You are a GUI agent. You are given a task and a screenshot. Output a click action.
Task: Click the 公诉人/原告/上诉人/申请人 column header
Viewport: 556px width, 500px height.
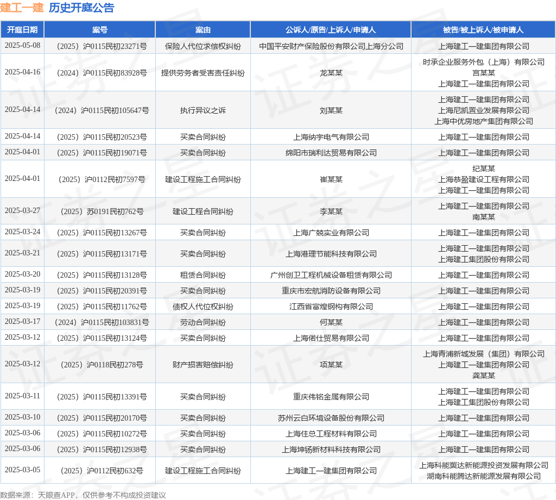pos(331,30)
